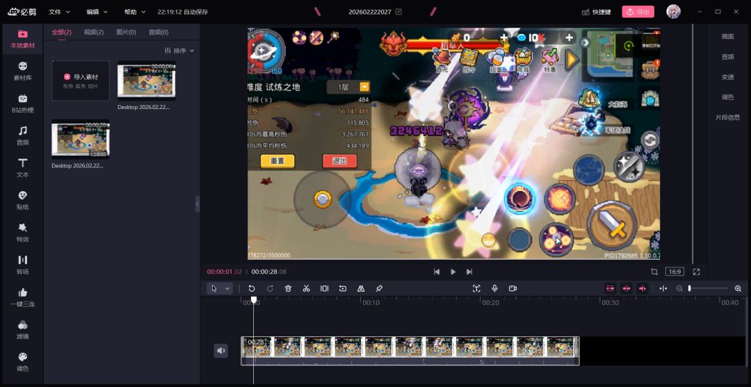Switch to the 图片(0) tab
Image resolution: width=751 pixels, height=387 pixels.
pyautogui.click(x=126, y=32)
